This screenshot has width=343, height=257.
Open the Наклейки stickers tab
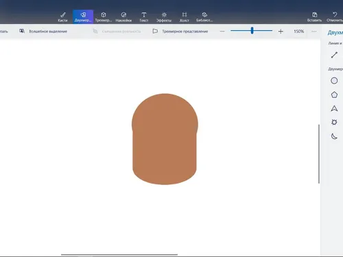click(123, 17)
